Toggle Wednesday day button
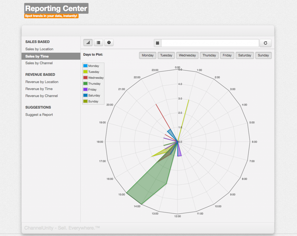Screen dimensions: 297x236 coord(187,55)
